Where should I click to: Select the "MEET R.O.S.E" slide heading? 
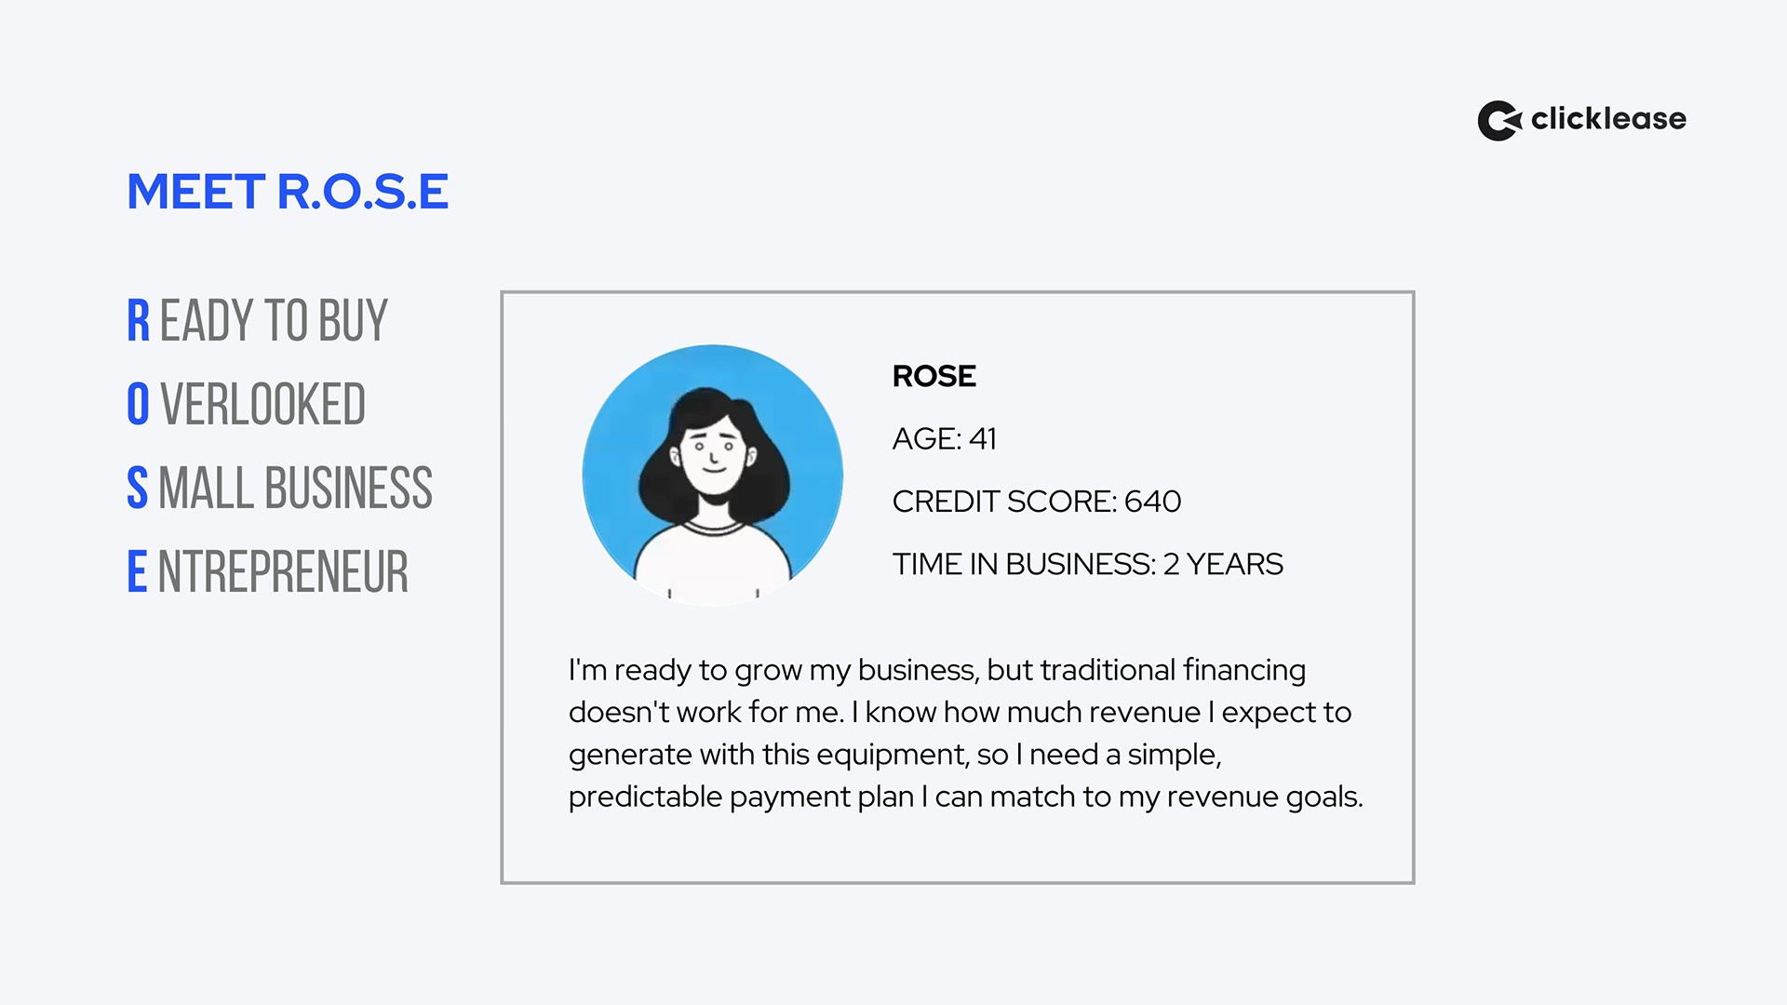point(288,192)
